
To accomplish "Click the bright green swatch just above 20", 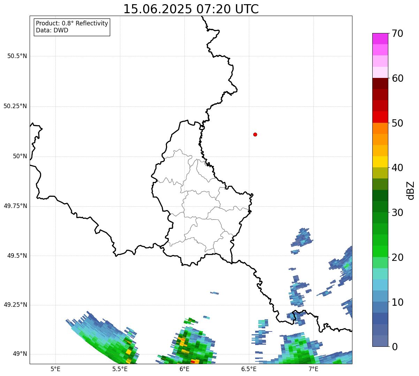I will 380,251.
